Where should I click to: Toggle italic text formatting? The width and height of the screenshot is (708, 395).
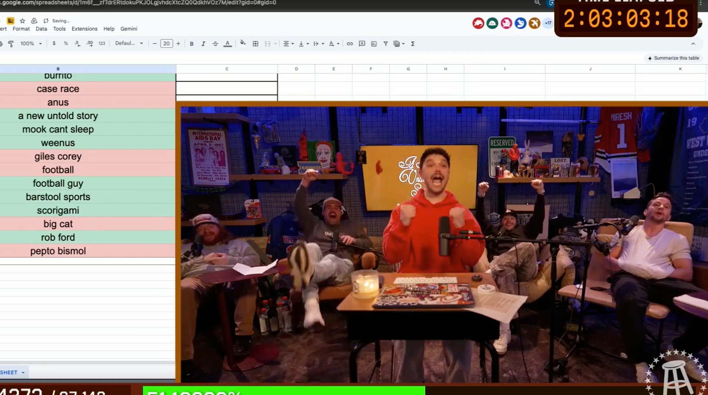click(x=203, y=44)
